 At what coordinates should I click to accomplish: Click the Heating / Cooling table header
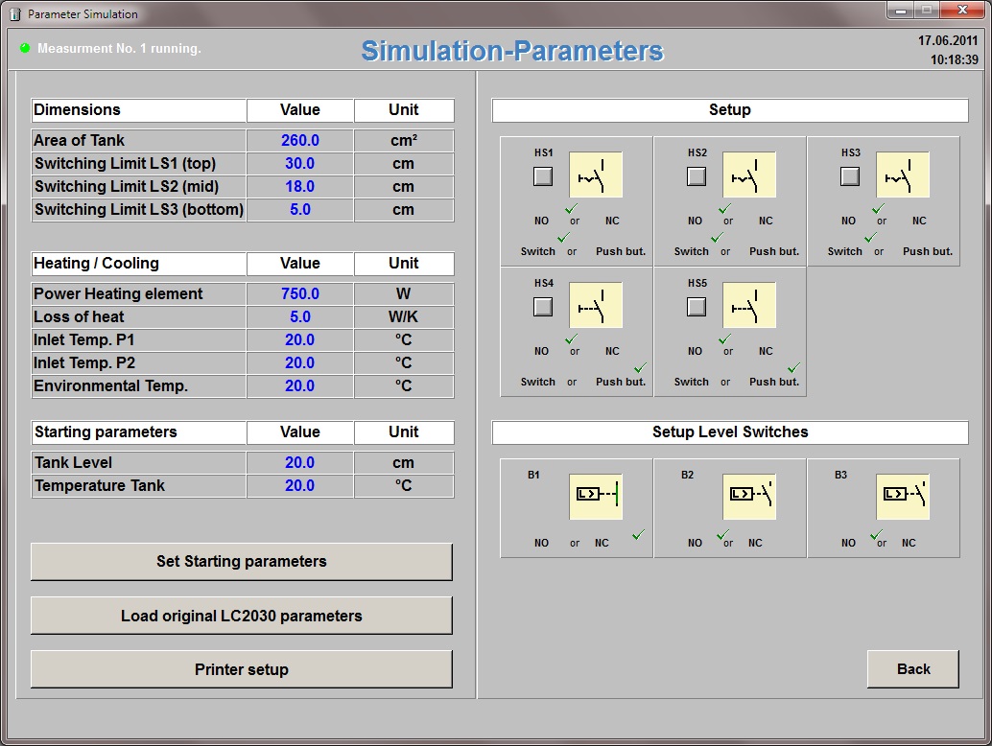[x=138, y=264]
